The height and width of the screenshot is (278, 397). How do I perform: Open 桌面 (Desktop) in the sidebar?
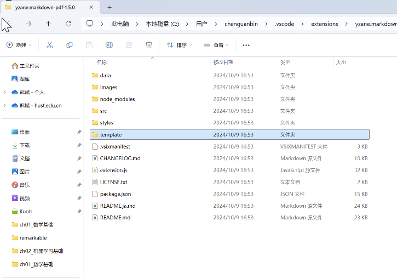(x=21, y=132)
